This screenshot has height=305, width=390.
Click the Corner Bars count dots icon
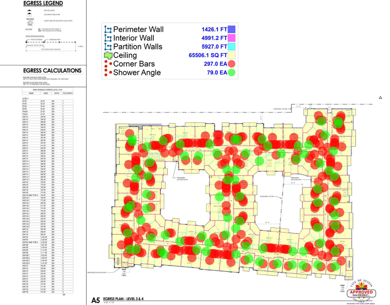(x=108, y=64)
